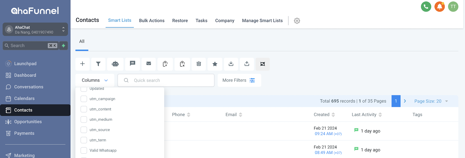Open the TT user avatar menu
Viewport: 465px width, 158px height.
pyautogui.click(x=453, y=6)
